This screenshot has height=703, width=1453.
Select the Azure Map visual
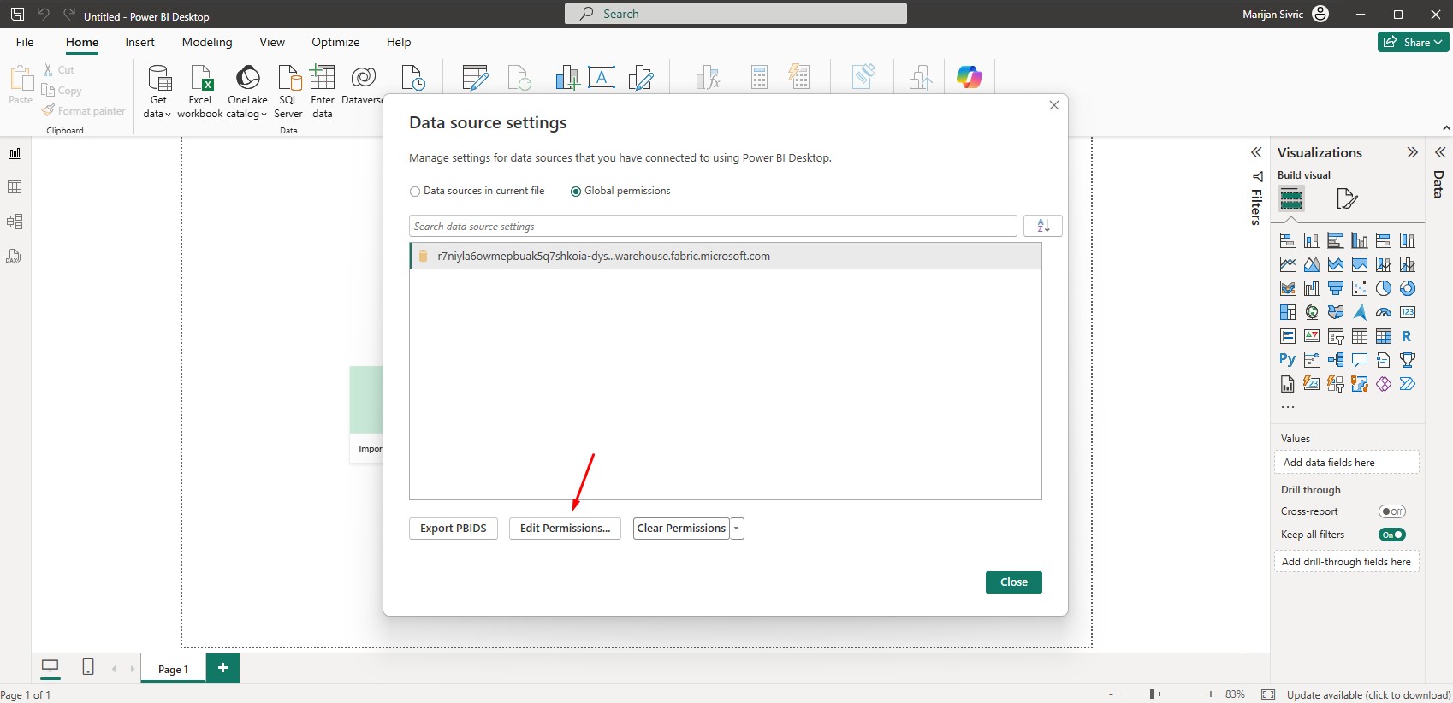1360,312
